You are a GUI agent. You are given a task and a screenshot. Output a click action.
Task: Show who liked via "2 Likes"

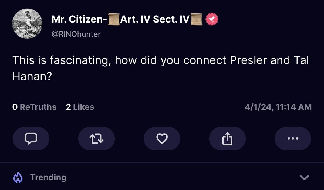tap(80, 107)
